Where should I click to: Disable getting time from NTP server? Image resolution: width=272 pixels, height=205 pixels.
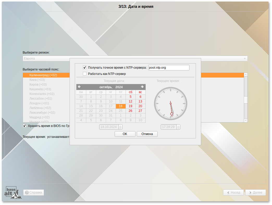coord(85,68)
